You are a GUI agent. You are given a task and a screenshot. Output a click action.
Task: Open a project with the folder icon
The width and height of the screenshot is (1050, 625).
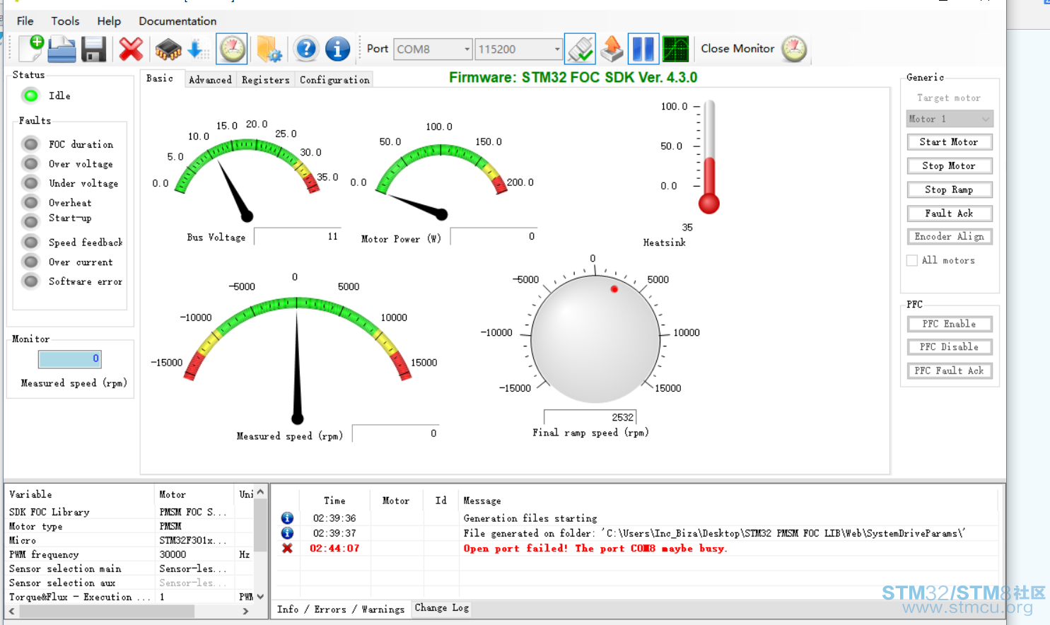click(x=62, y=49)
